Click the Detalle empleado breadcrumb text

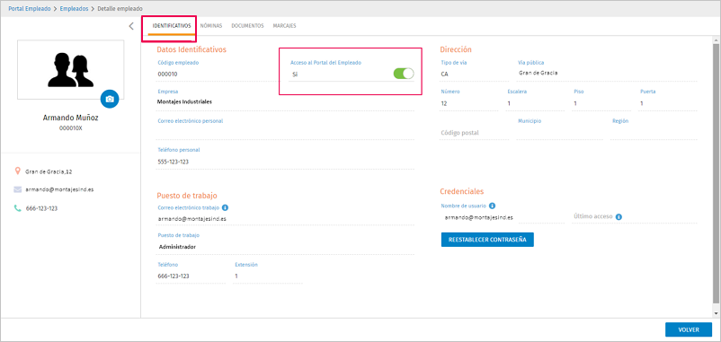[120, 9]
